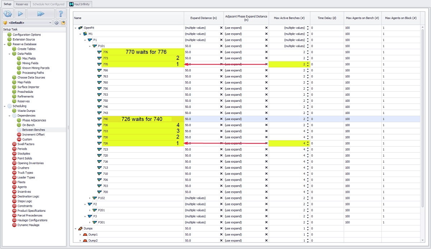This screenshot has width=431, height=249.
Task: Expand the P201 phase node
Action: point(90,210)
